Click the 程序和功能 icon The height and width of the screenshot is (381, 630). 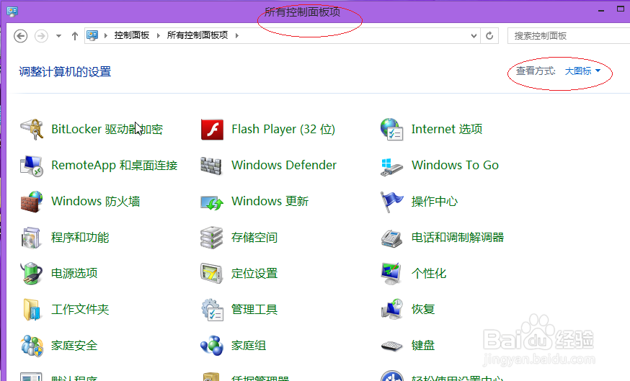pos(32,238)
